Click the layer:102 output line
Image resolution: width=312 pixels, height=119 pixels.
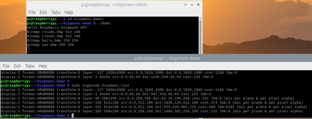[x=152, y=111]
